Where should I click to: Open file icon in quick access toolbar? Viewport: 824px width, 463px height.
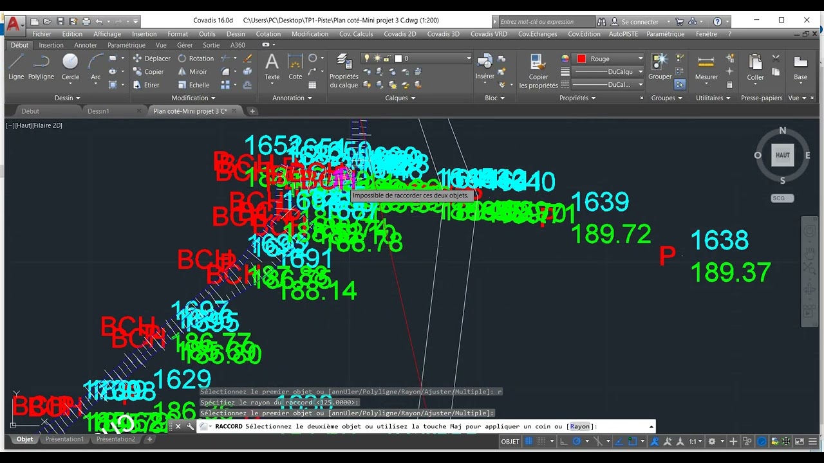47,21
